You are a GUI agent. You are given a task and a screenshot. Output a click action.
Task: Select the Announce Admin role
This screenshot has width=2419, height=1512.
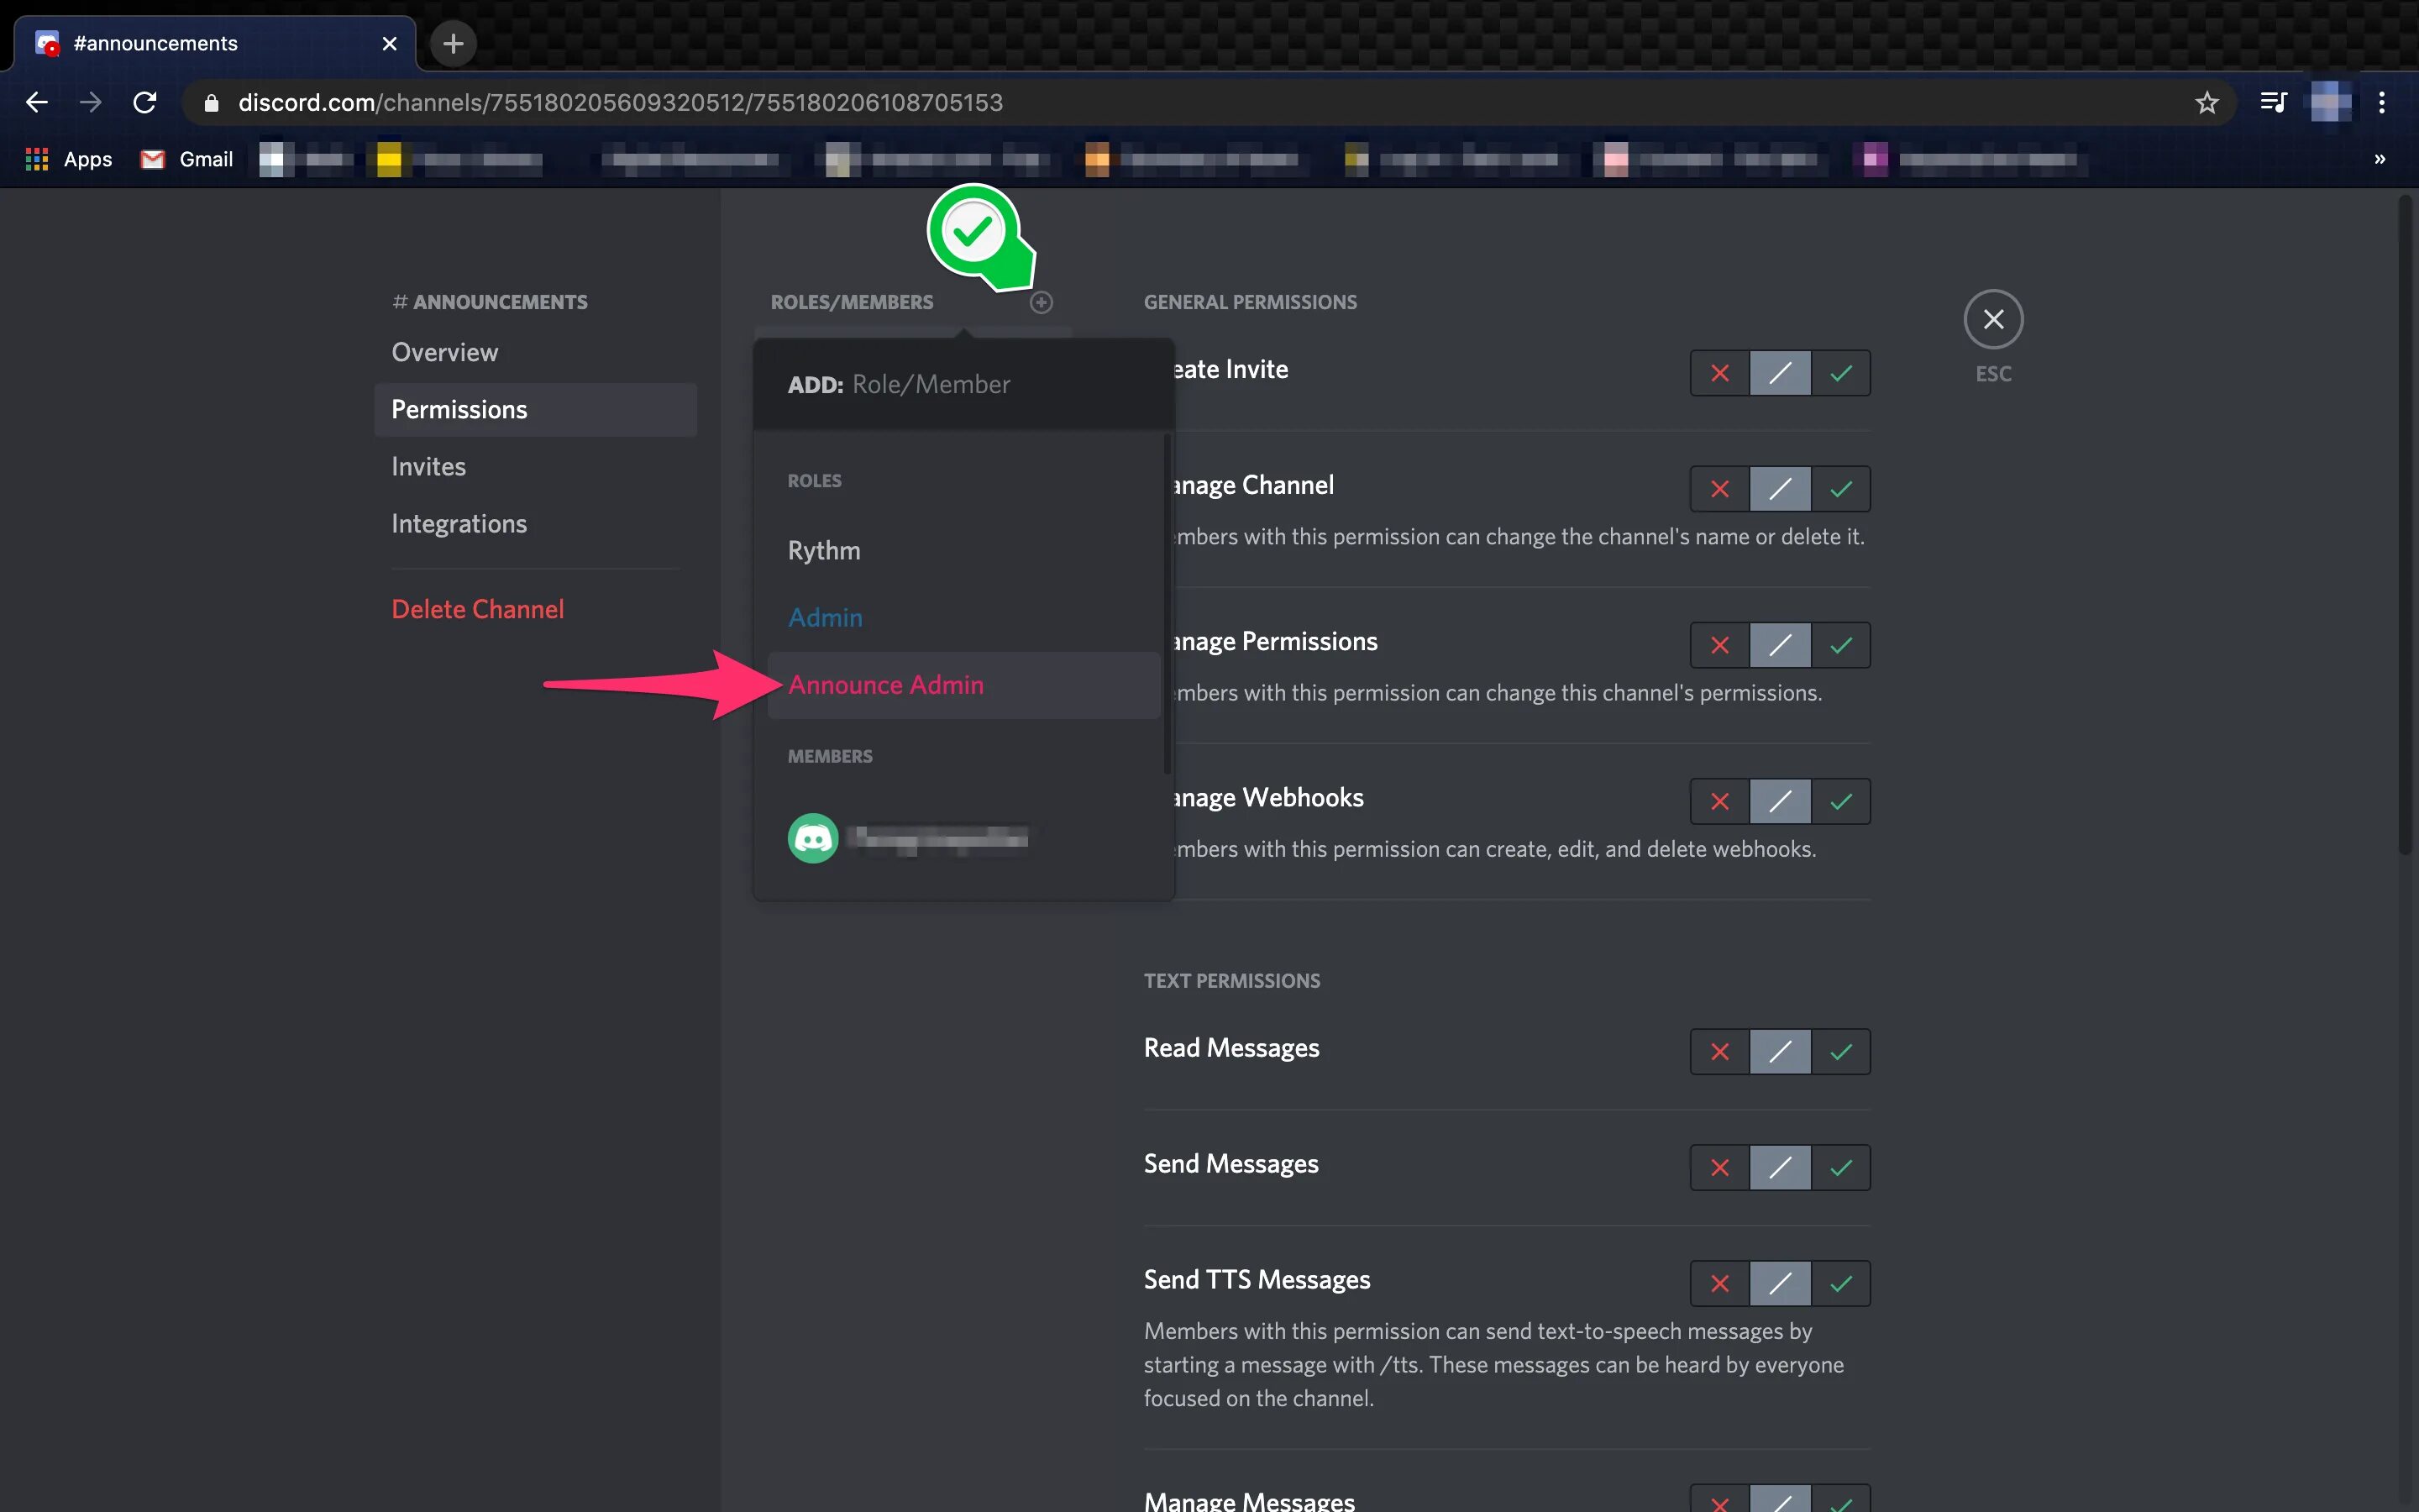[x=886, y=683]
